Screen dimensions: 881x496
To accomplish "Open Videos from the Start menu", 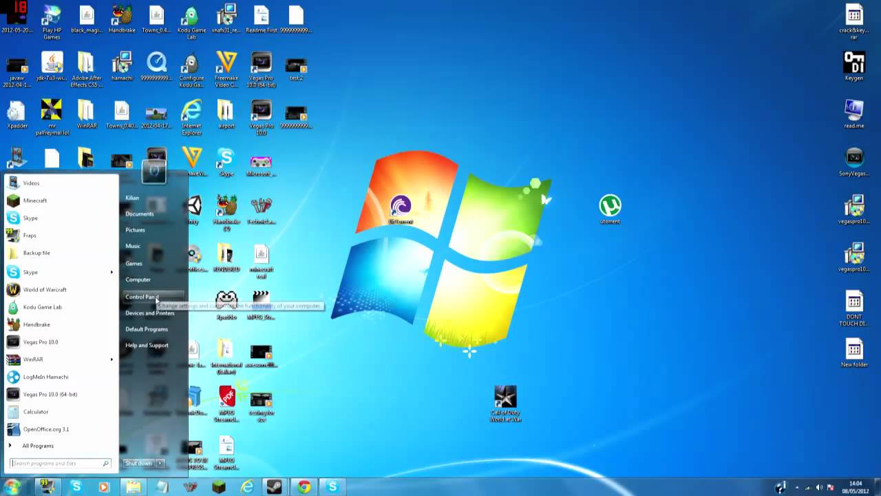I will pos(61,183).
